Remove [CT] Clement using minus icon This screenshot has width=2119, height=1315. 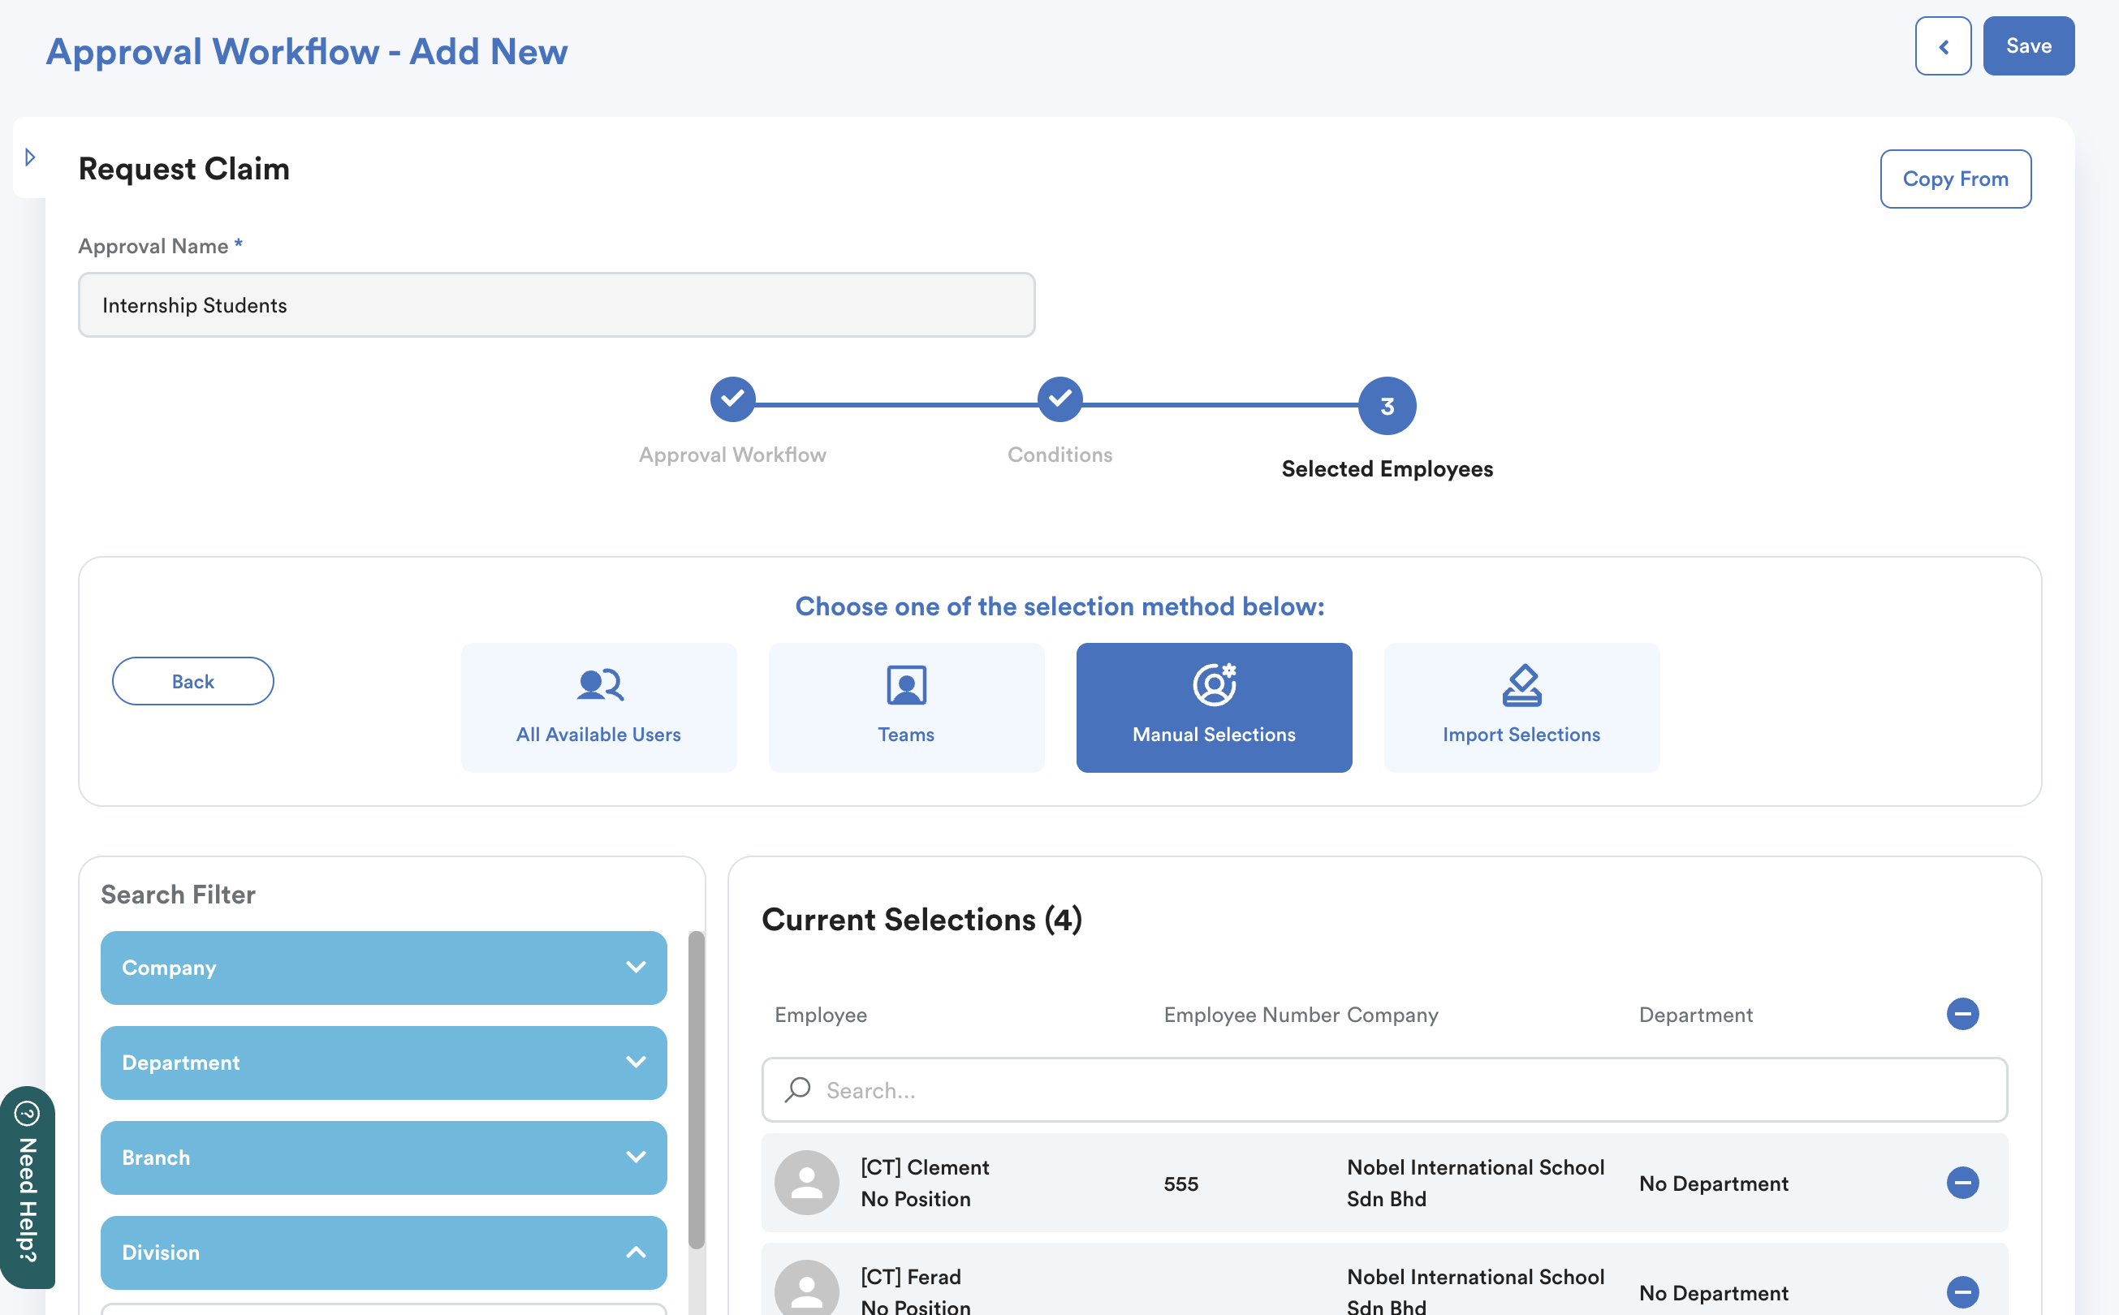[1961, 1183]
